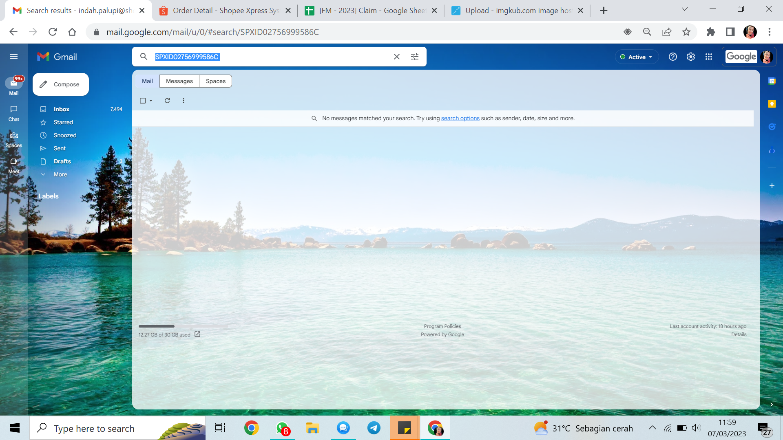Reload the page in Chrome

[x=53, y=32]
